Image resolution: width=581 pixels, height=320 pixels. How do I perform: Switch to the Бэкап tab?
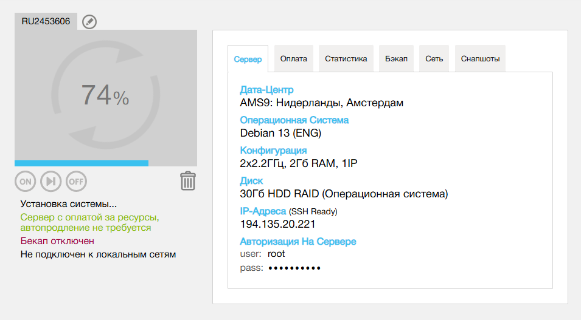click(x=396, y=58)
